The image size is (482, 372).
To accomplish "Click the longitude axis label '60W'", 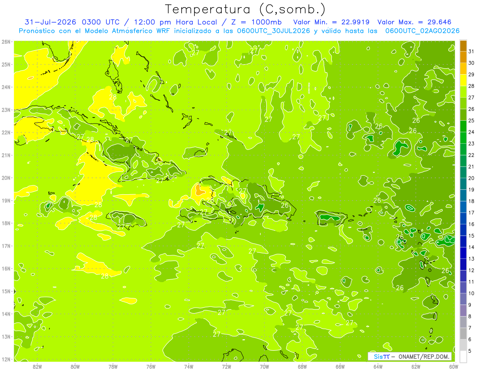I will tap(454, 366).
